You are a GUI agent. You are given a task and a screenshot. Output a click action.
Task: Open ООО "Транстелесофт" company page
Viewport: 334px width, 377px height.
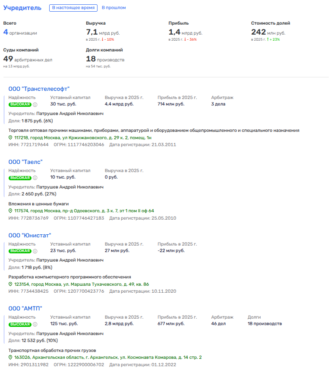[x=39, y=89]
